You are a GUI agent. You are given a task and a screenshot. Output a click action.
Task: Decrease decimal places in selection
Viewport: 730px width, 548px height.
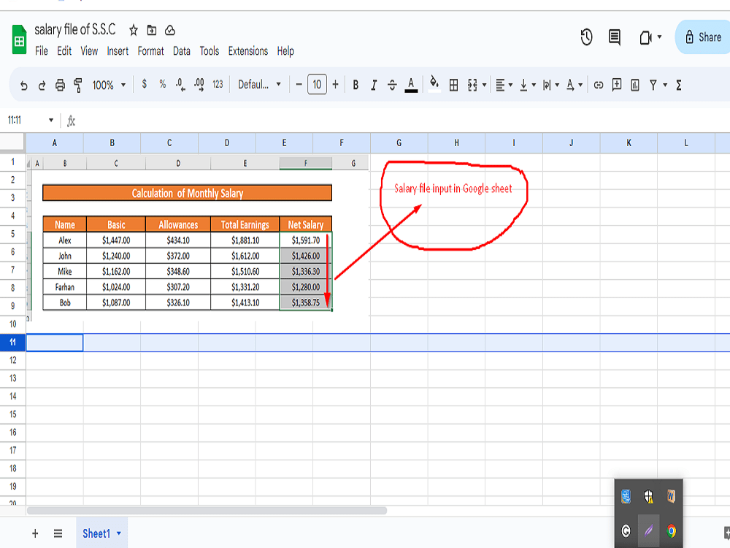pyautogui.click(x=180, y=85)
